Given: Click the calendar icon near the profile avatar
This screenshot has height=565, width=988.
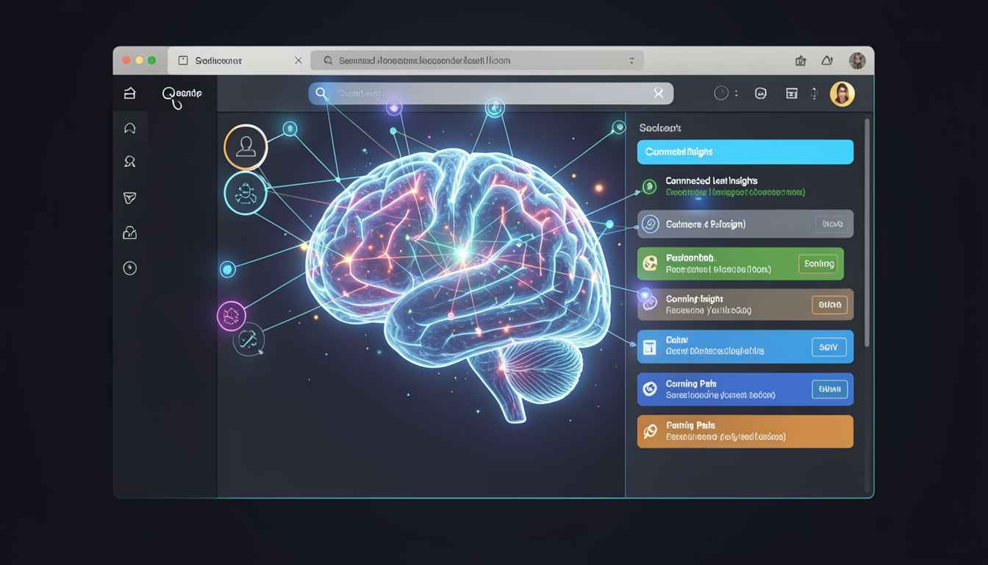Looking at the screenshot, I should pyautogui.click(x=792, y=93).
